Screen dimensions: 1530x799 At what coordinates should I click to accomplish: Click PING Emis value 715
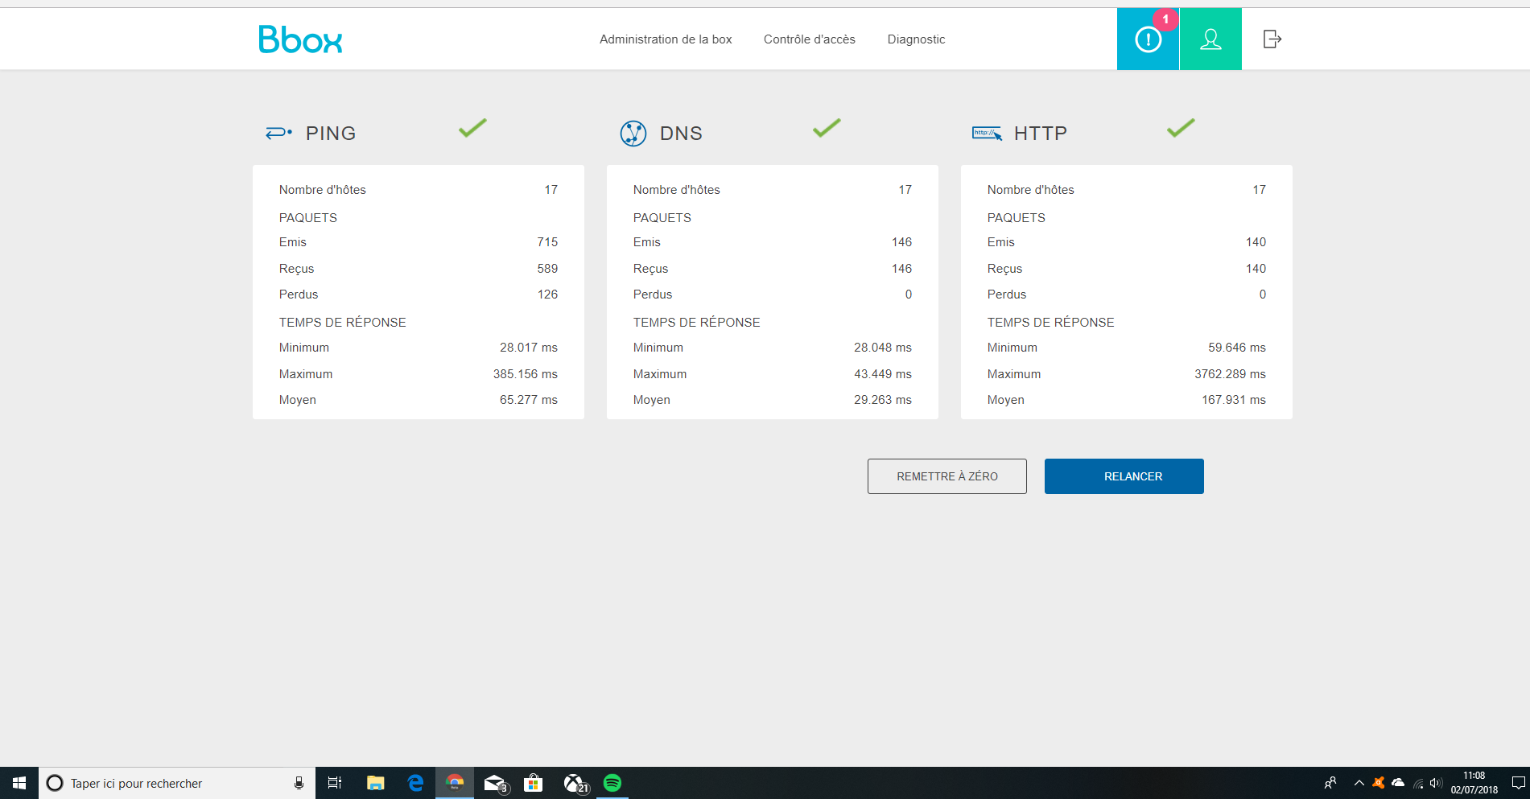click(547, 242)
